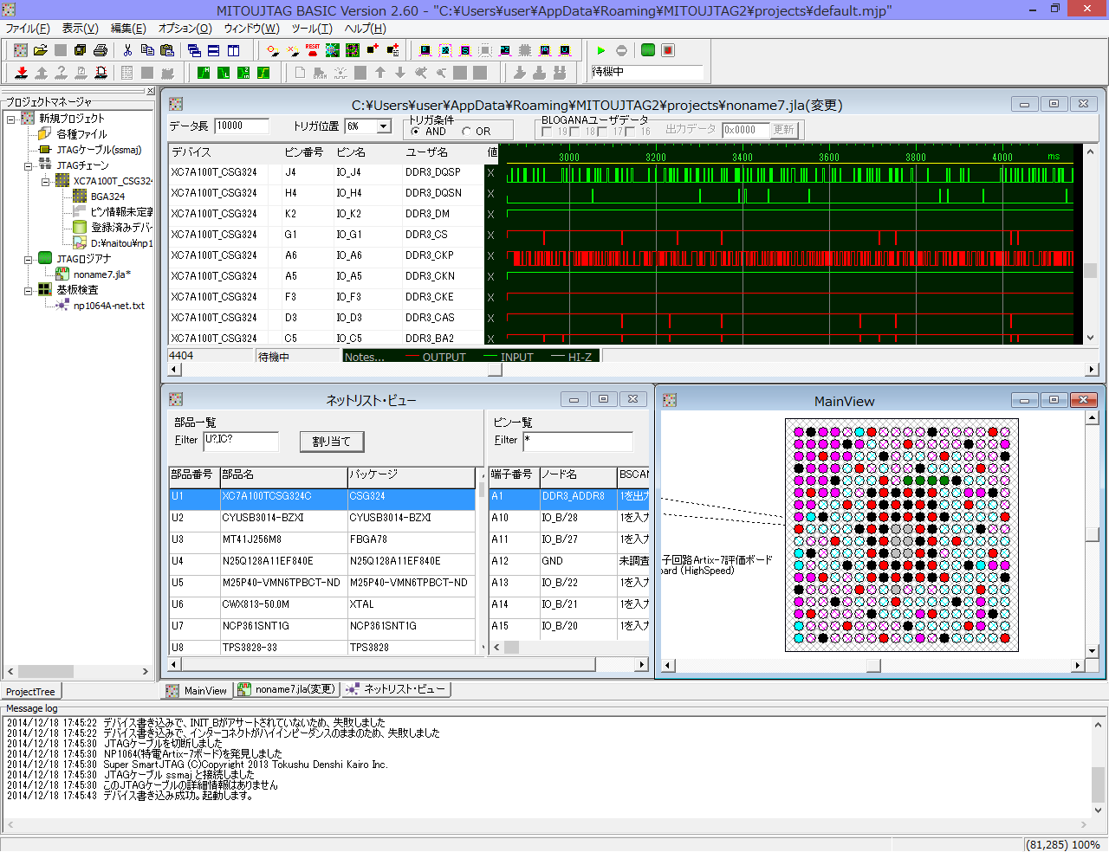Click the green L level pin icon
Screen dimensions: 1109x852
[224, 73]
